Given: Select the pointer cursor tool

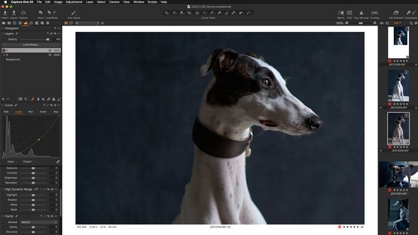Looking at the screenshot, I should pos(167,13).
